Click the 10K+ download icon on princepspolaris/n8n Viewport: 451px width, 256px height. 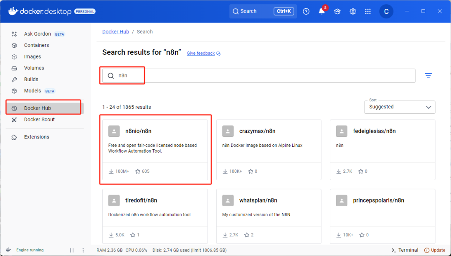pyautogui.click(x=339, y=235)
